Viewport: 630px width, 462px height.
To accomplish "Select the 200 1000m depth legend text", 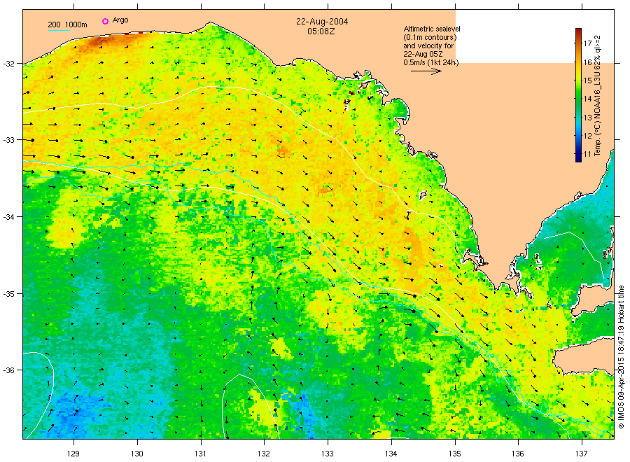I will (x=67, y=24).
